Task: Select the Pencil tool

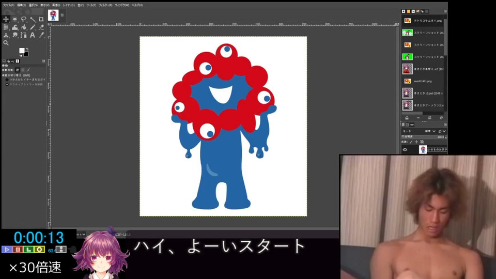Action: tap(33, 27)
